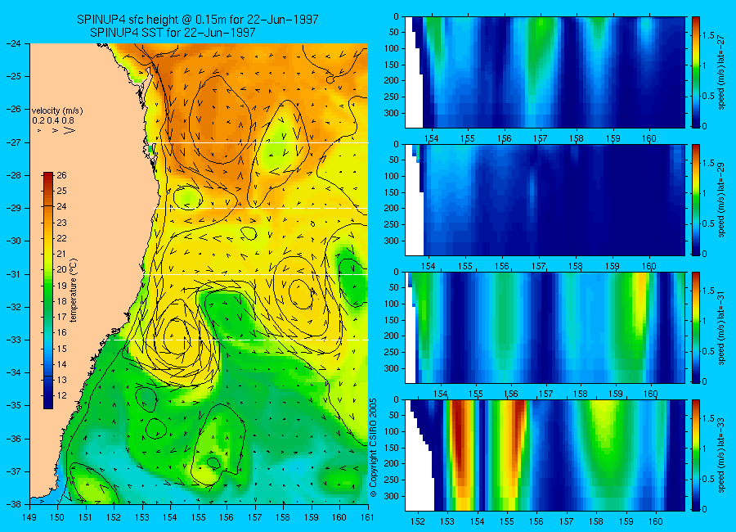Select the 'speed (m/s) lat=-29' label
Screen dimensions: 736x532
click(x=722, y=200)
